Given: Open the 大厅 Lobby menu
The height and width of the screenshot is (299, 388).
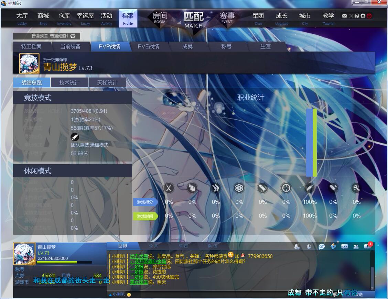Looking at the screenshot, I should [22, 19].
